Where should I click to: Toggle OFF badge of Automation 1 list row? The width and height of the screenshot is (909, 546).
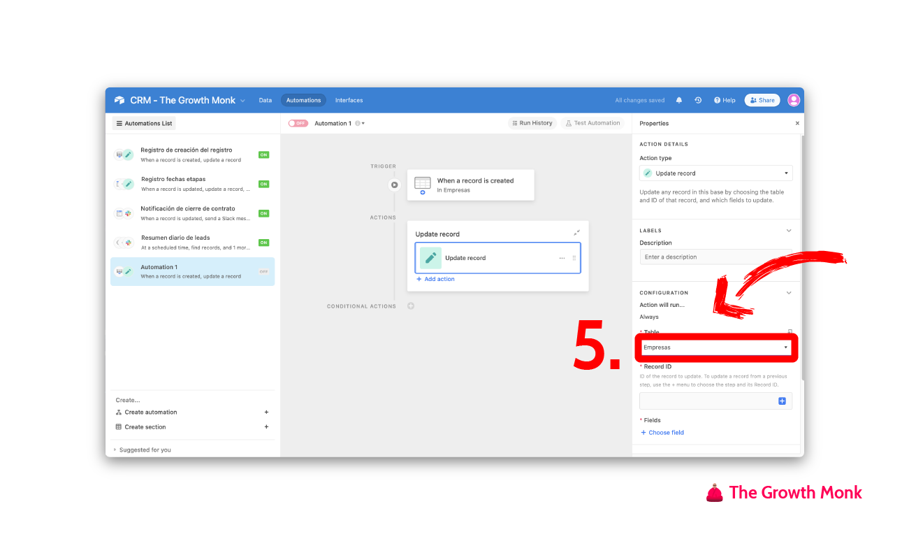(x=263, y=271)
